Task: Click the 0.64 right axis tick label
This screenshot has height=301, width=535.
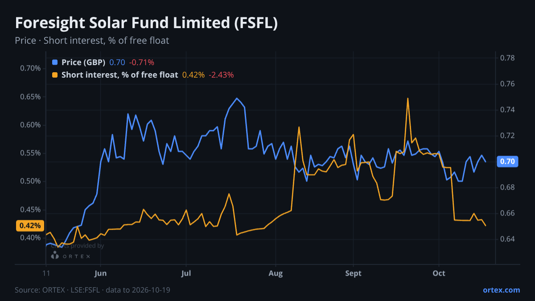Action: pos(508,239)
